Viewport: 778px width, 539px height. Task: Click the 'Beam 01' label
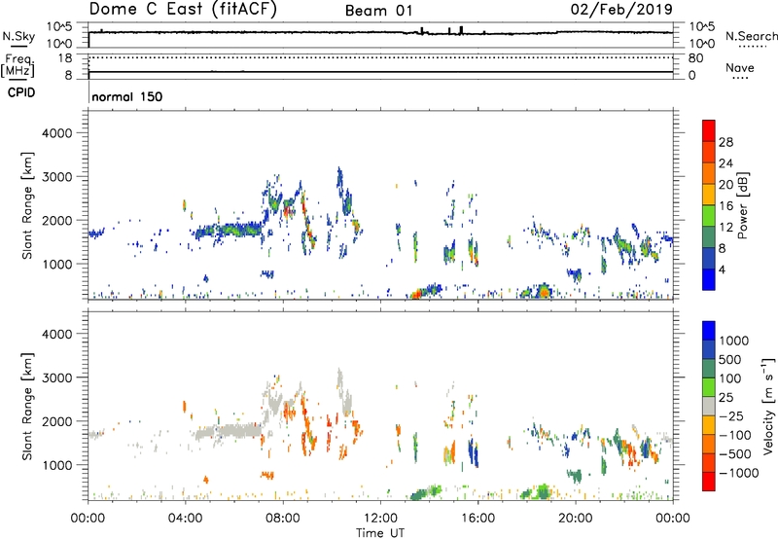pos(378,11)
